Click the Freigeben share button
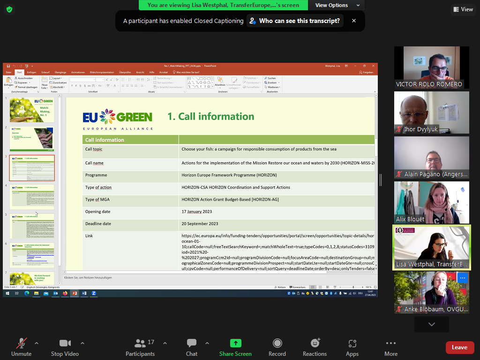This screenshot has height=360, width=480. (x=366, y=72)
